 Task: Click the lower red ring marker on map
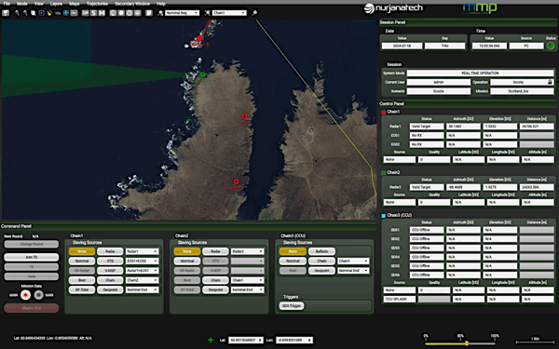click(236, 181)
